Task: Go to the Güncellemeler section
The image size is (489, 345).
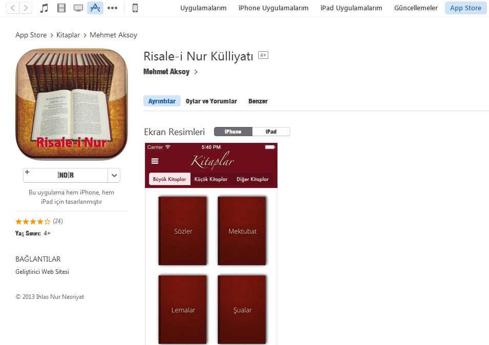Action: click(x=416, y=8)
